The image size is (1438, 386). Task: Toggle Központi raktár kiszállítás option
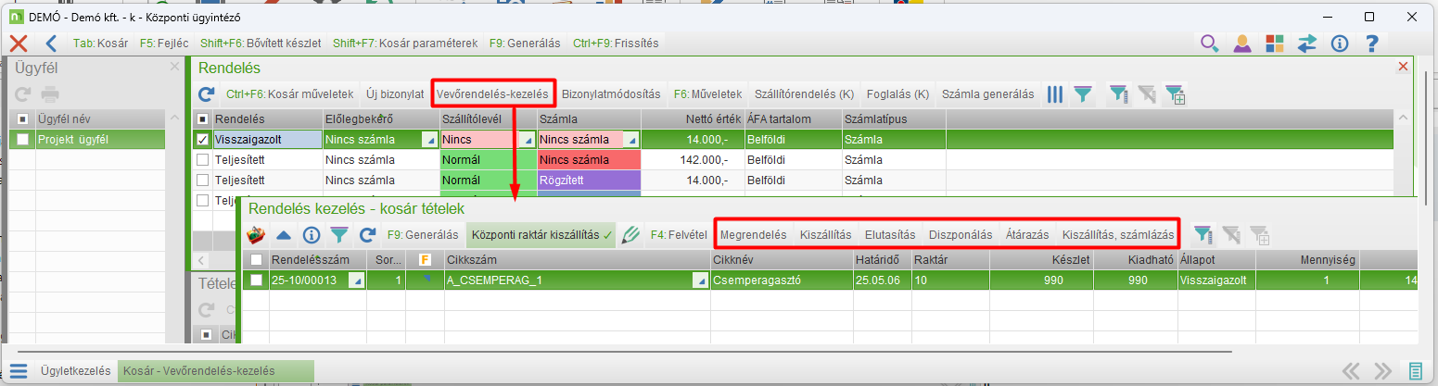click(x=542, y=235)
